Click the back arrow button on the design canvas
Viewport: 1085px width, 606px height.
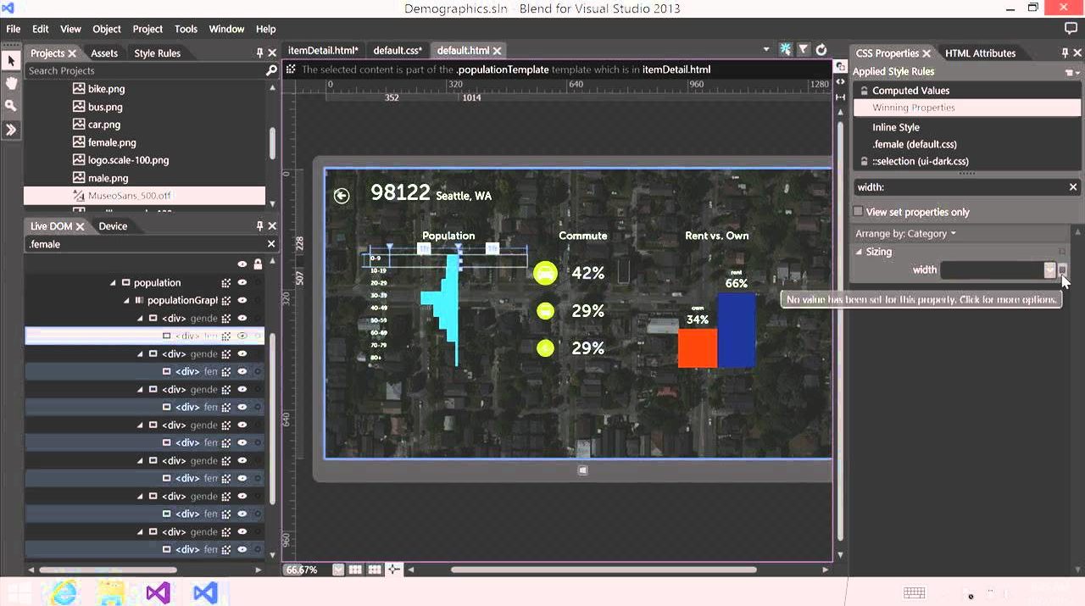[x=342, y=196]
